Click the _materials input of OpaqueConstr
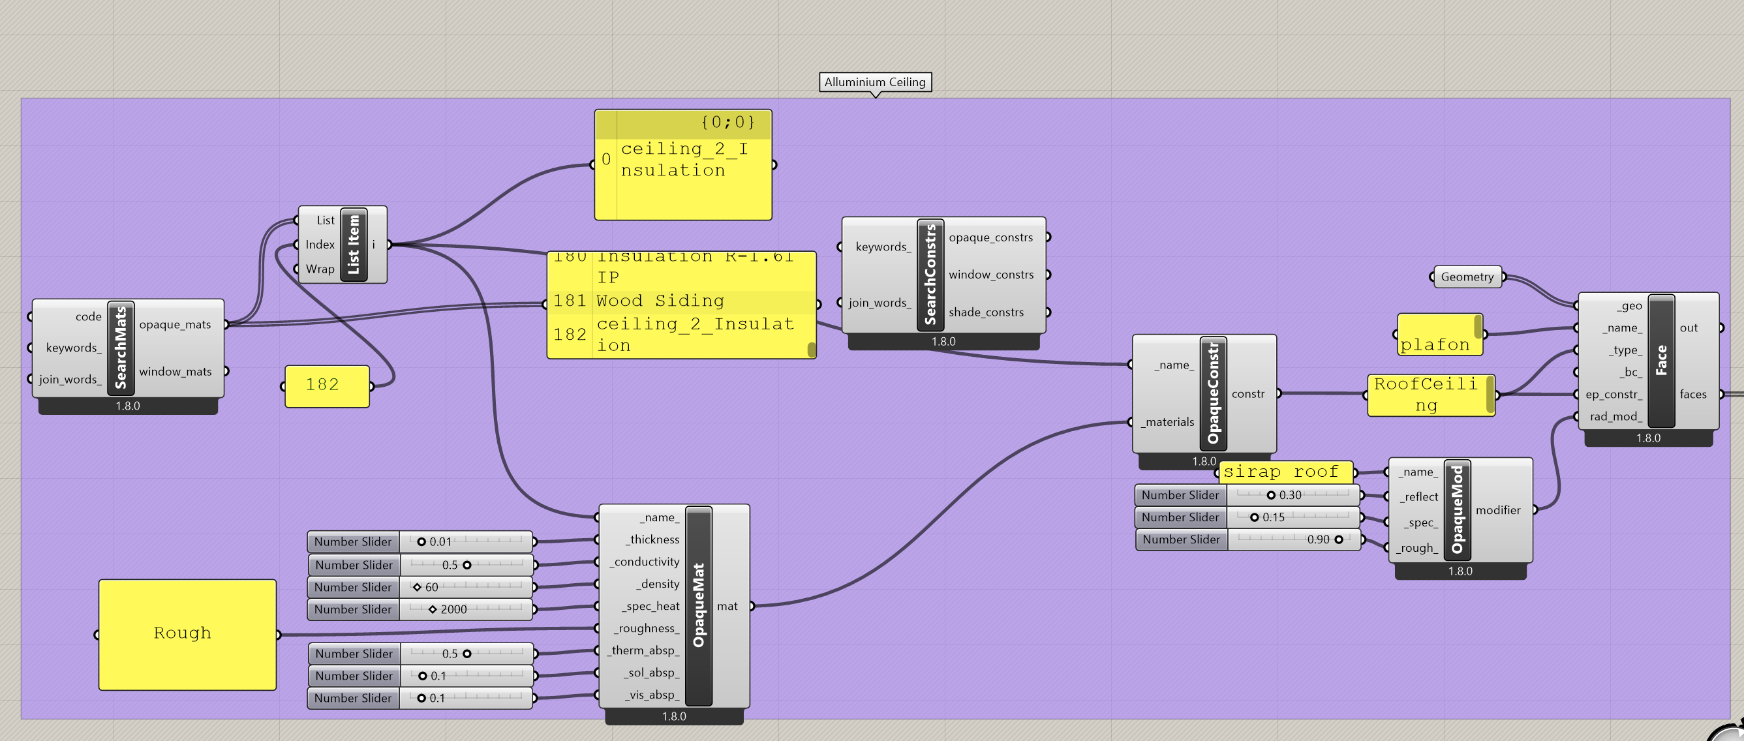 1168,421
